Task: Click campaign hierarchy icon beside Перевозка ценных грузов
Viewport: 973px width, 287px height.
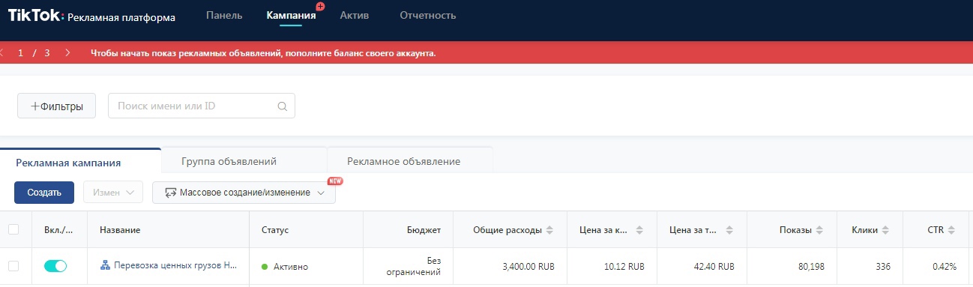Action: 105,266
